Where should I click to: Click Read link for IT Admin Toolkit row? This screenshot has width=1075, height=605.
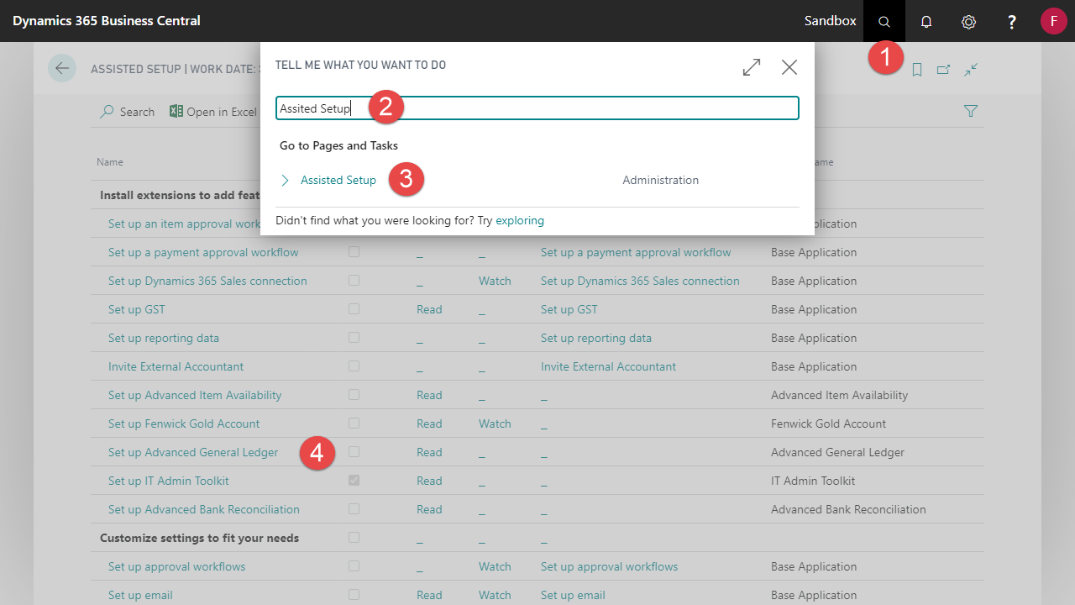429,481
